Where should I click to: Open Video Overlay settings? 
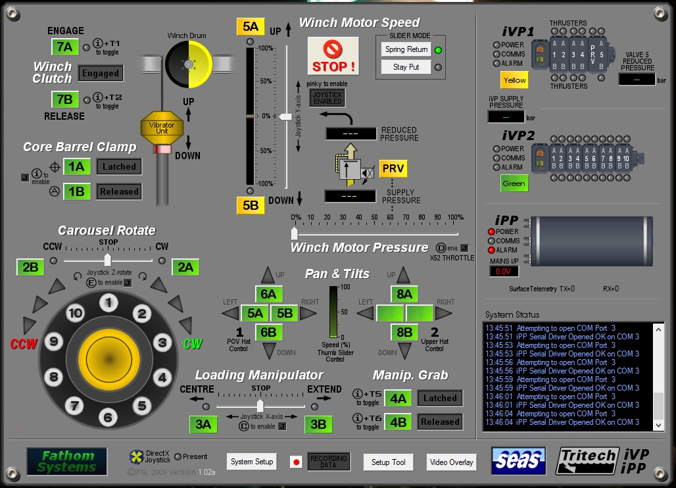451,462
